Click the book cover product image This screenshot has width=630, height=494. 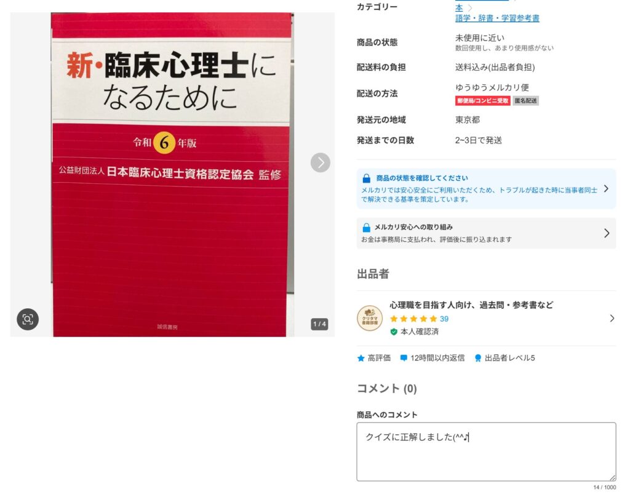(x=172, y=174)
